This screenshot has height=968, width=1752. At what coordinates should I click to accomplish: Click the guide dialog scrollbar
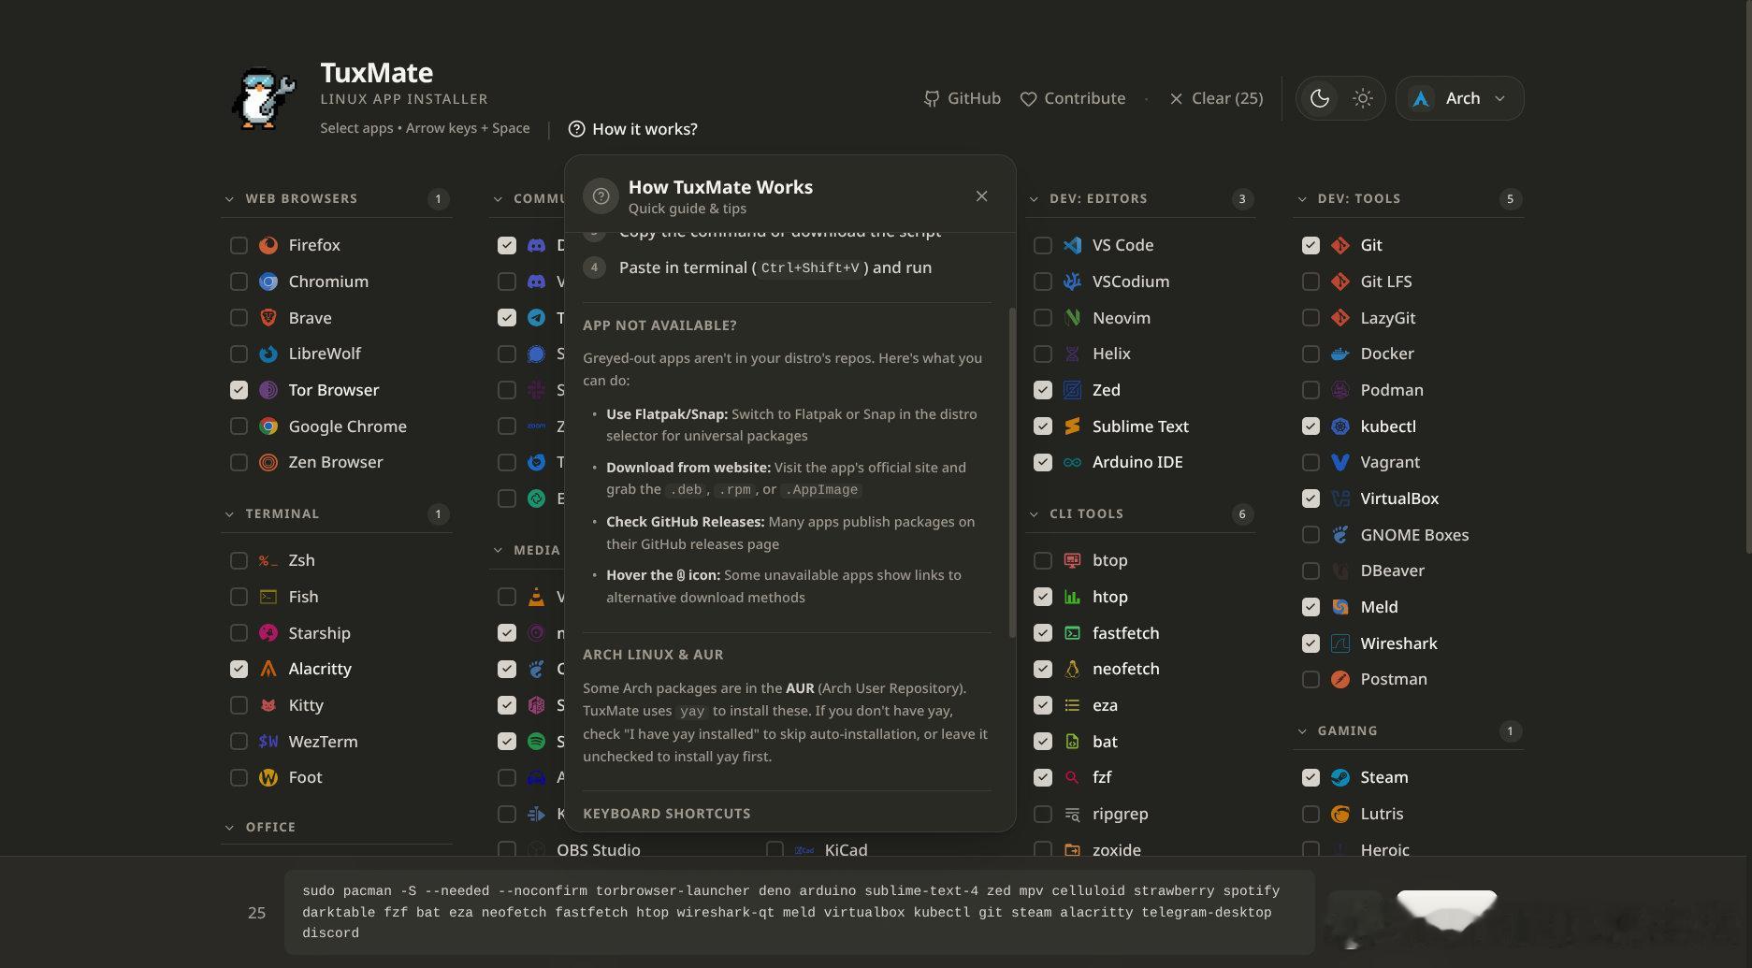coord(1012,473)
